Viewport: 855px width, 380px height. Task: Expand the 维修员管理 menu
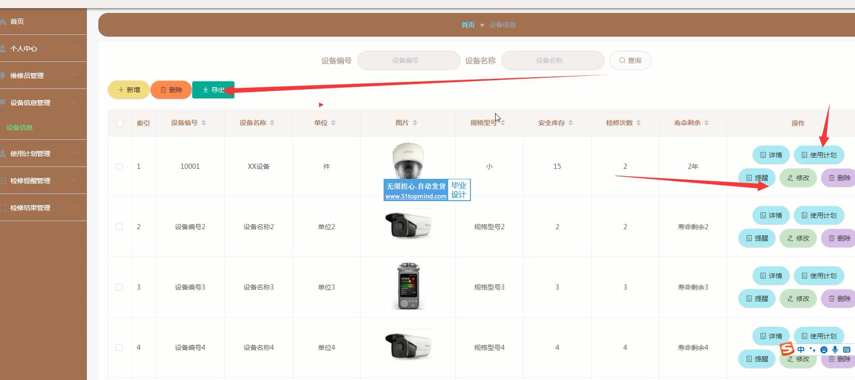click(x=43, y=75)
